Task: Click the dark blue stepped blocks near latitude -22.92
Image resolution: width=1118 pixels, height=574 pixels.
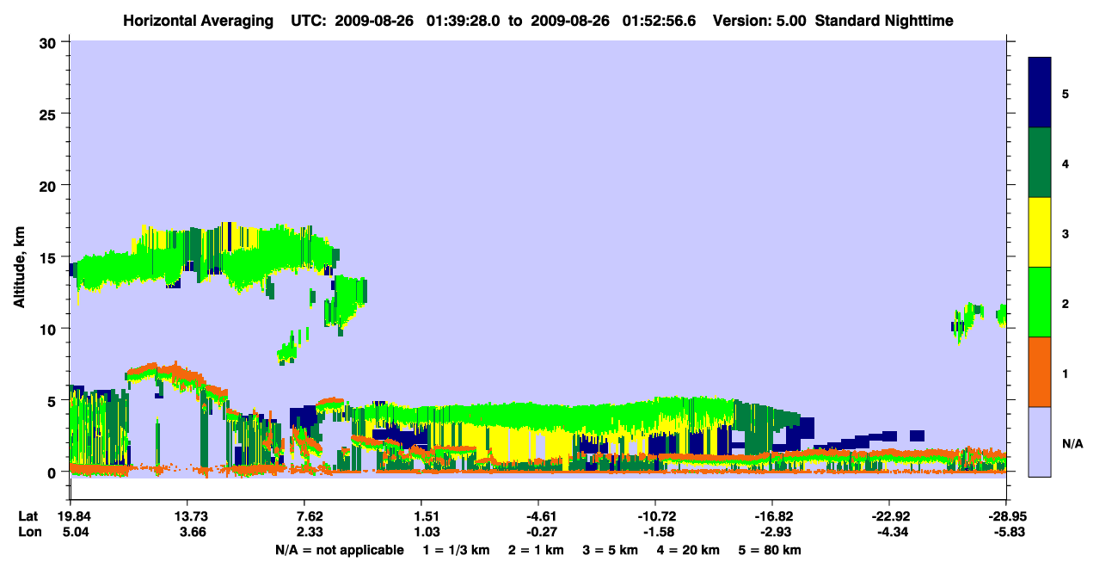Action: tap(869, 439)
